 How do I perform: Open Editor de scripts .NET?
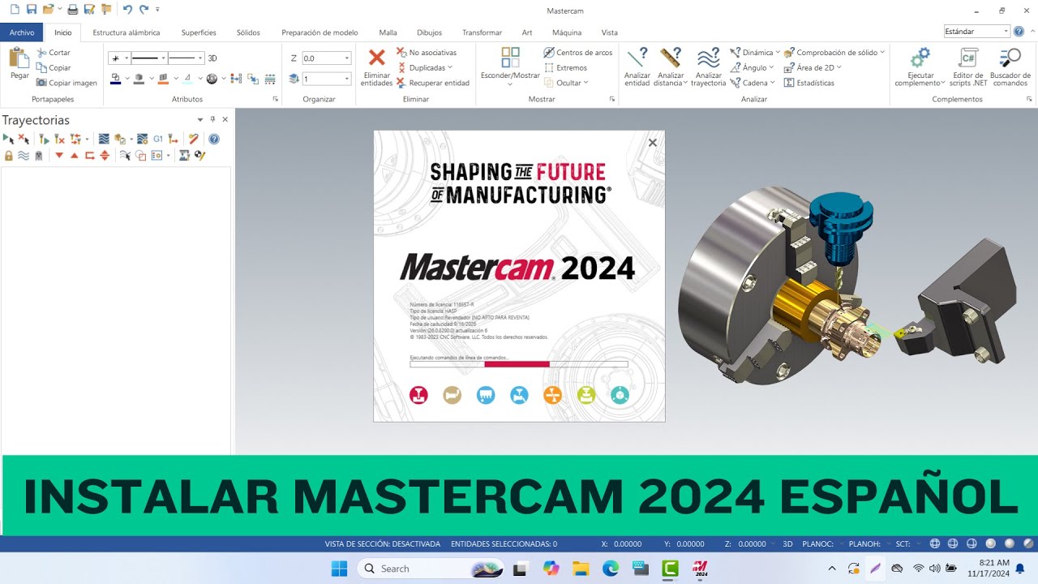click(x=968, y=67)
